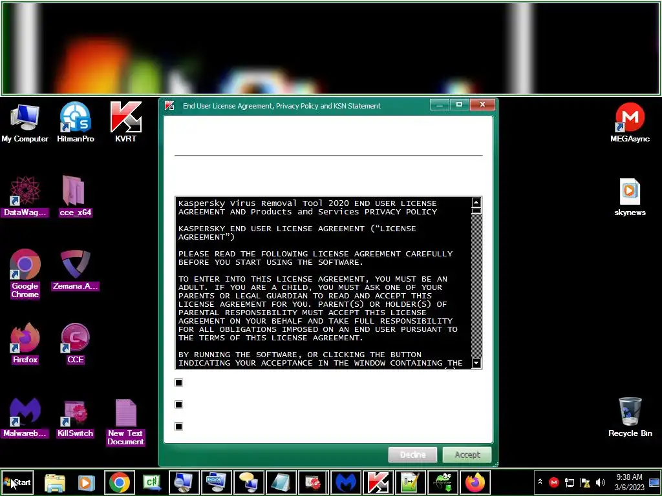The height and width of the screenshot is (496, 662).
Task: Click the green chameleon taskbar icon
Action: click(442, 482)
